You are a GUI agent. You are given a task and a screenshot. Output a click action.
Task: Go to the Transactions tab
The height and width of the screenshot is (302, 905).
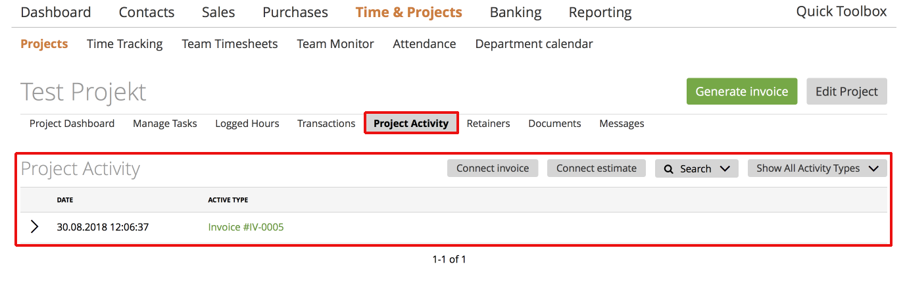click(x=326, y=124)
